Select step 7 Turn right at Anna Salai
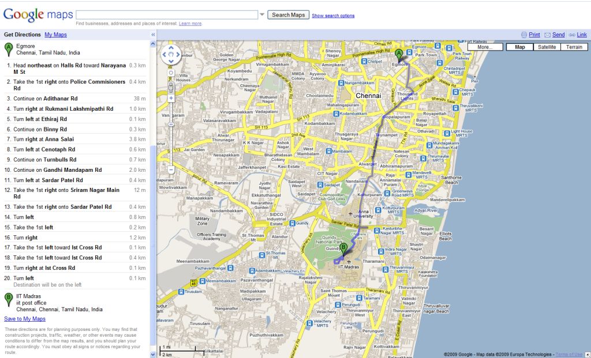This screenshot has height=358, width=591. click(x=75, y=140)
